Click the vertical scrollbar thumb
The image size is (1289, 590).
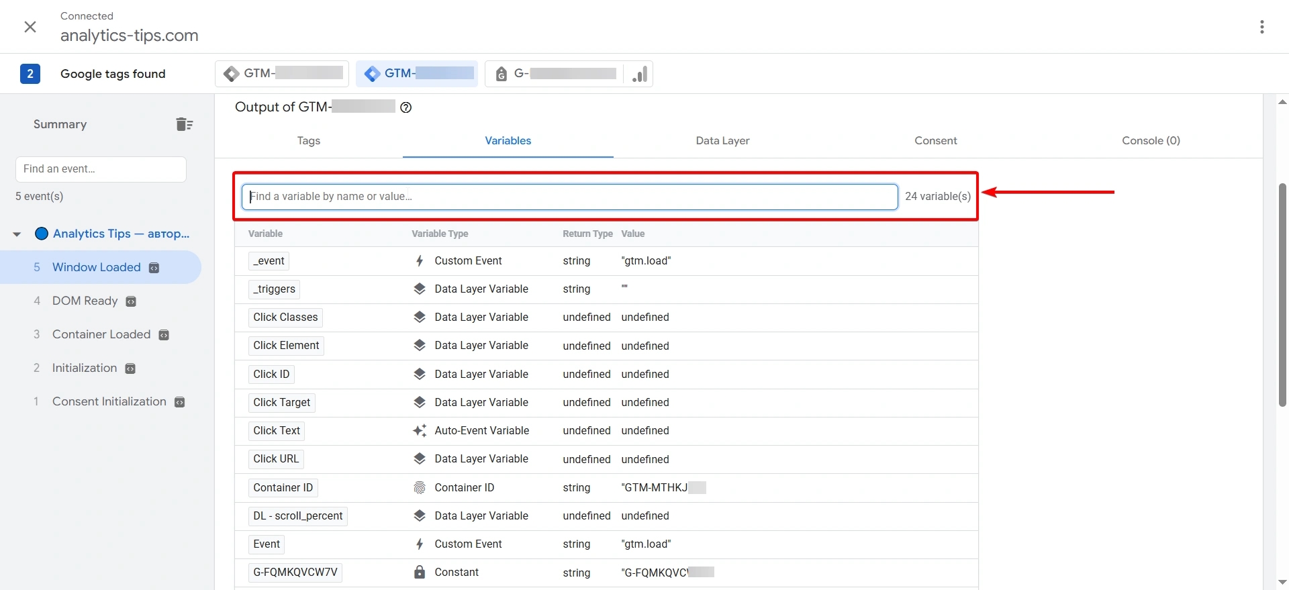click(x=1282, y=295)
